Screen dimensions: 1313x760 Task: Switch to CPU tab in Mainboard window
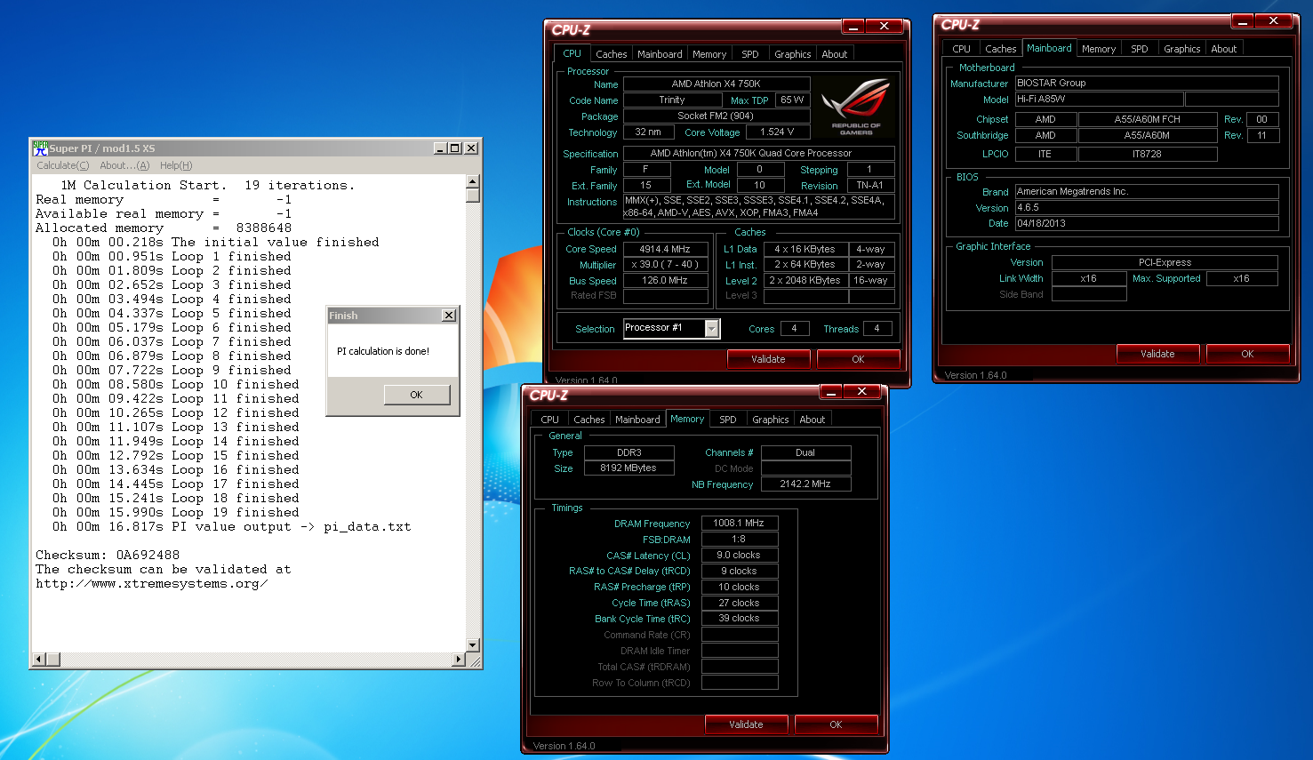pyautogui.click(x=961, y=49)
